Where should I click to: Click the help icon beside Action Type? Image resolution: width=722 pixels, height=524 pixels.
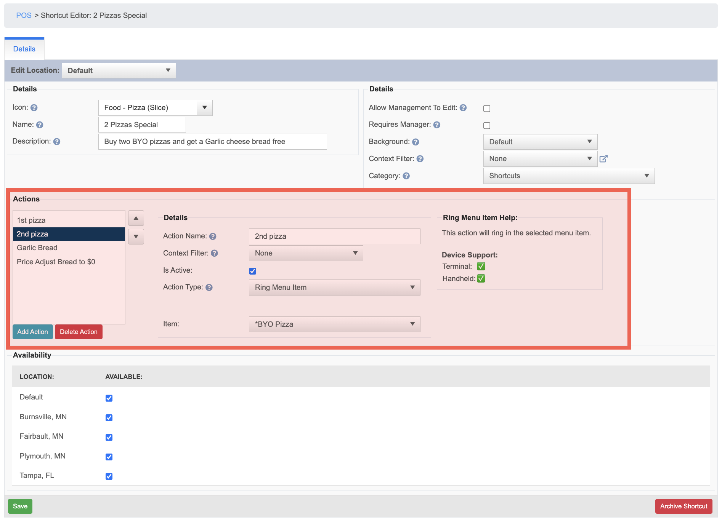click(209, 288)
